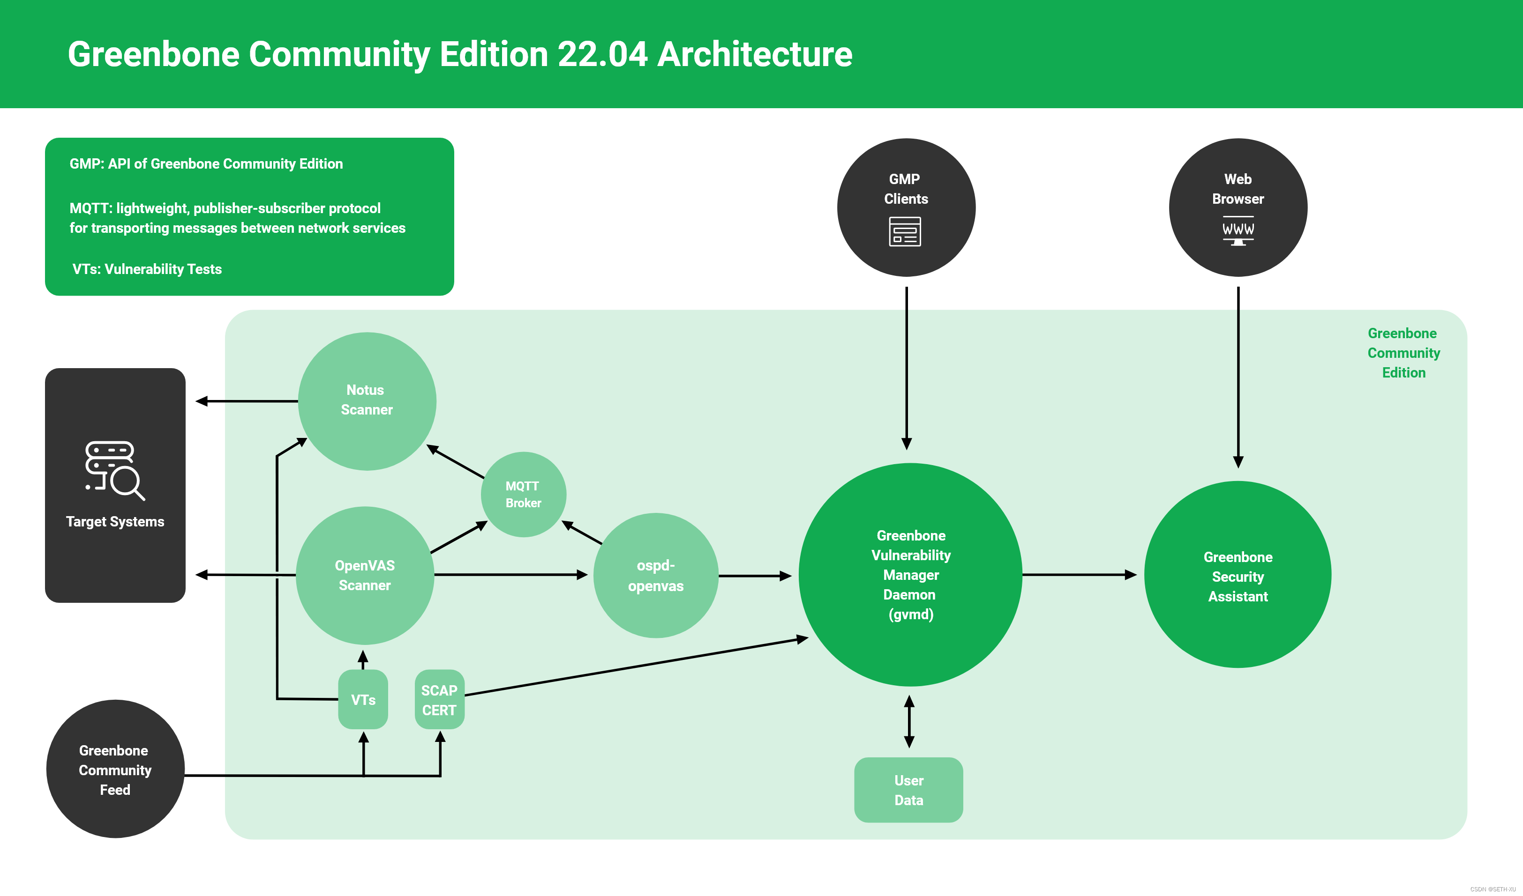Click the SCAP CERT box
1523x896 pixels.
coord(439,700)
